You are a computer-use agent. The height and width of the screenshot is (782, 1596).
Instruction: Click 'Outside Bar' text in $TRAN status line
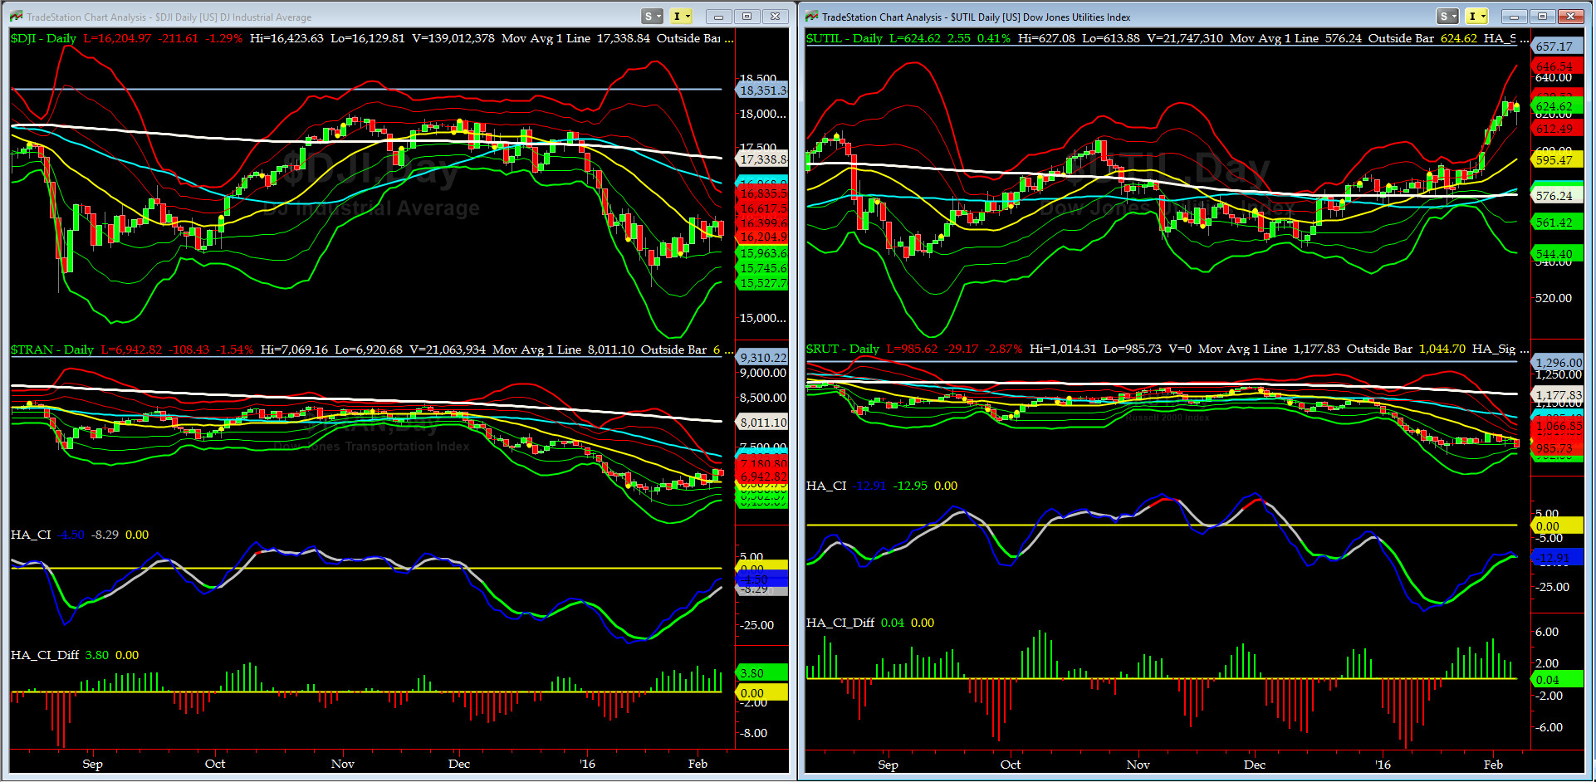tap(673, 349)
